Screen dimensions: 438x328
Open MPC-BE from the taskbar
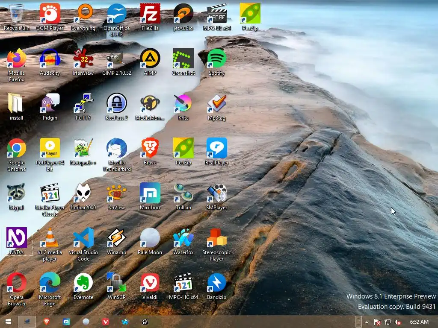click(145, 322)
